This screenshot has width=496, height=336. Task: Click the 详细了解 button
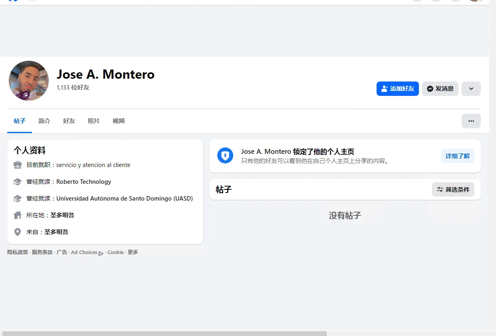coord(457,156)
